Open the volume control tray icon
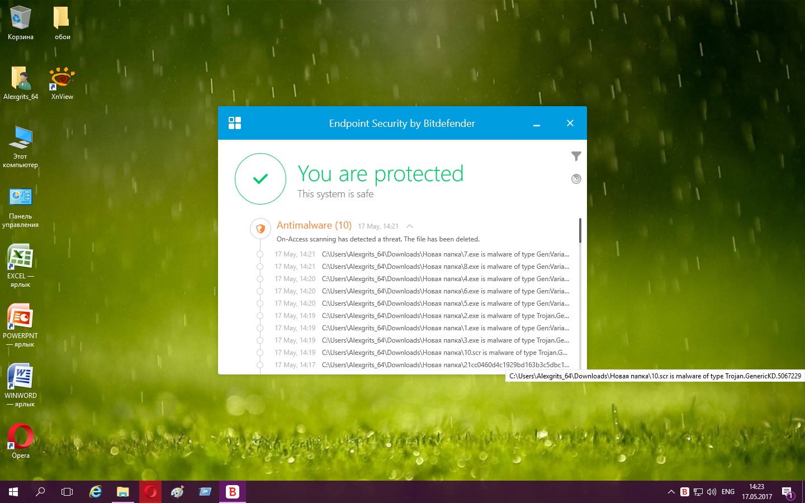 712,492
